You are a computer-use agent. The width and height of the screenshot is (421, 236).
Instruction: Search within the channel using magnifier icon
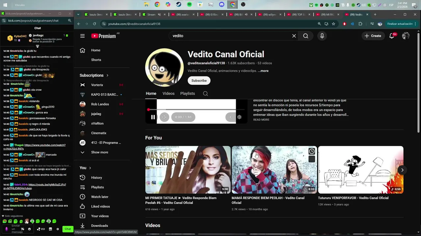(205, 93)
